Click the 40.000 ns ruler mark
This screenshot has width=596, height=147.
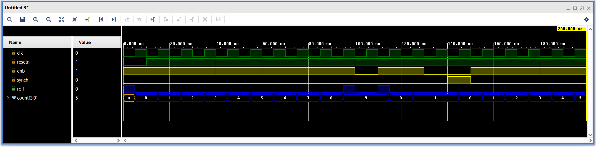click(228, 44)
